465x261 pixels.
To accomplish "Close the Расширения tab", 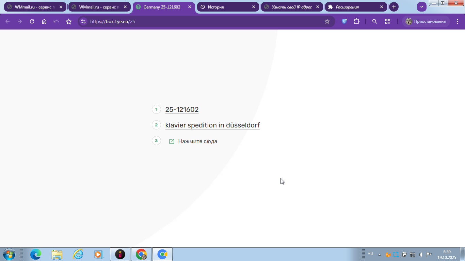I will point(382,7).
